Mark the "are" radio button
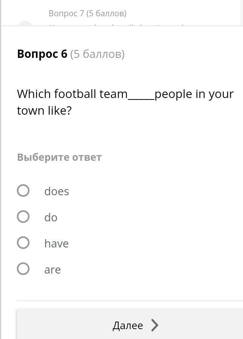Viewport: 243px width, 339px height. (x=23, y=269)
